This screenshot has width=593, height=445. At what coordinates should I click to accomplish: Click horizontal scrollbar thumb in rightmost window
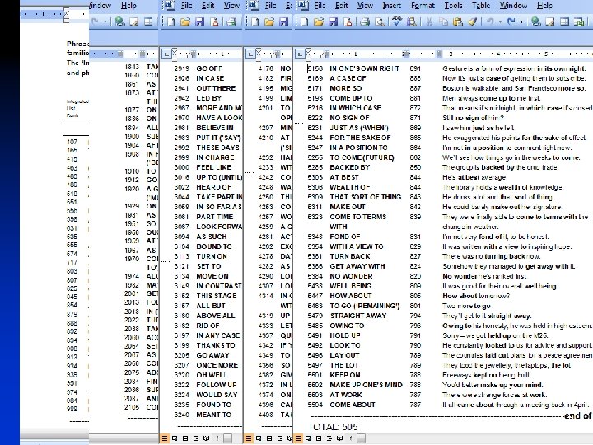(x=362, y=438)
